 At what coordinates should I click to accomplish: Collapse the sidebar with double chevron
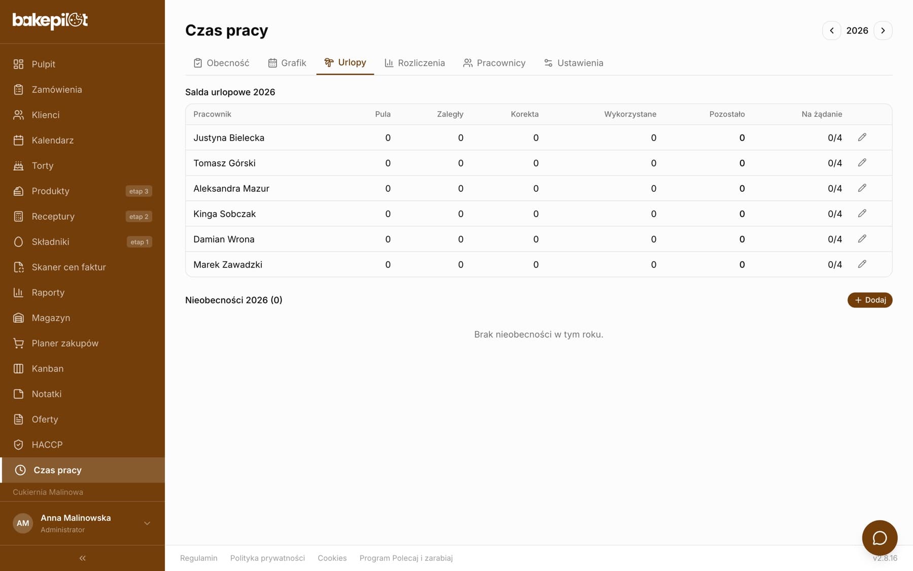(x=82, y=558)
